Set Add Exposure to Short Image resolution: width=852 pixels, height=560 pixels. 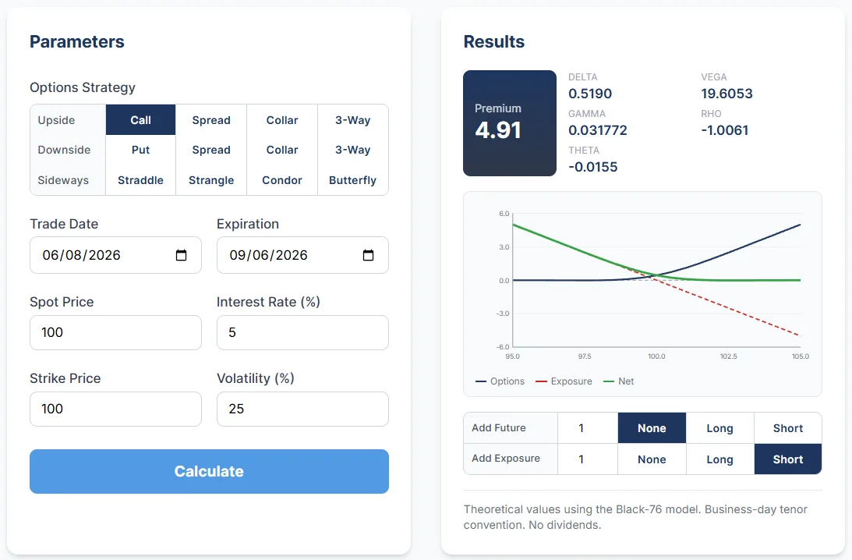788,459
